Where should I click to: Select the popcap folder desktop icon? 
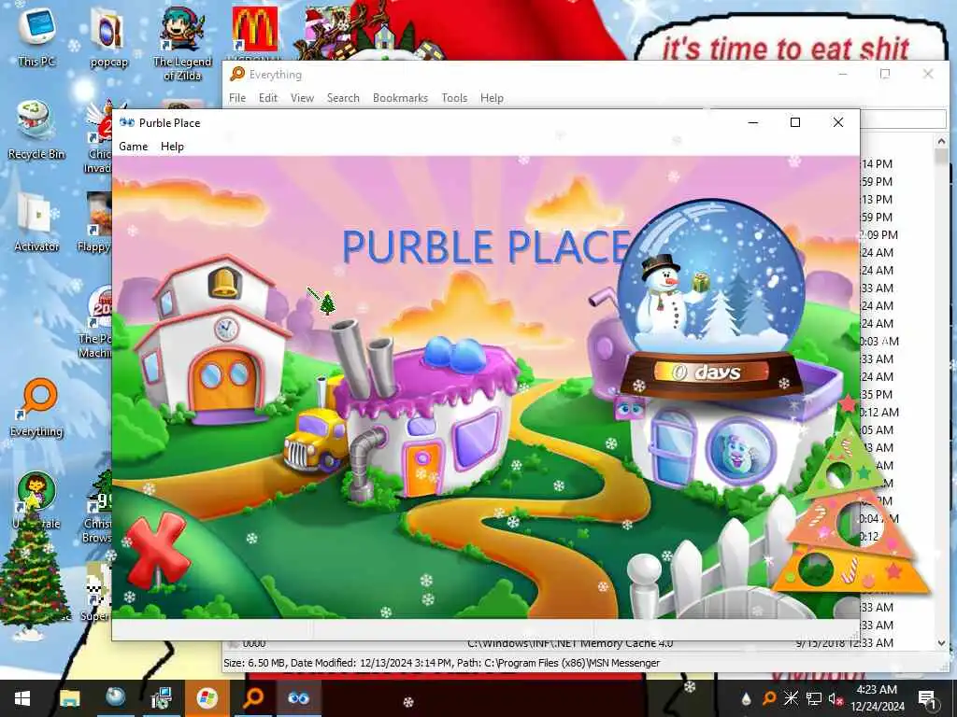108,37
